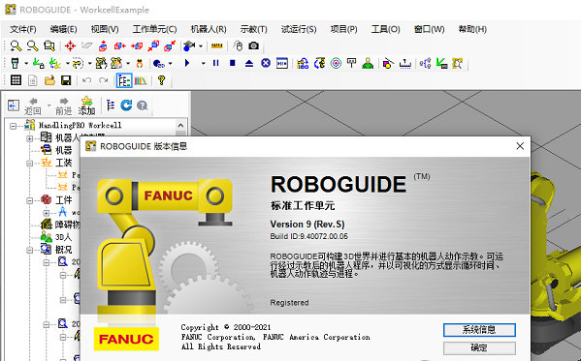Open the 机器人(R) menu
Viewport: 581px width, 361px height.
click(209, 29)
